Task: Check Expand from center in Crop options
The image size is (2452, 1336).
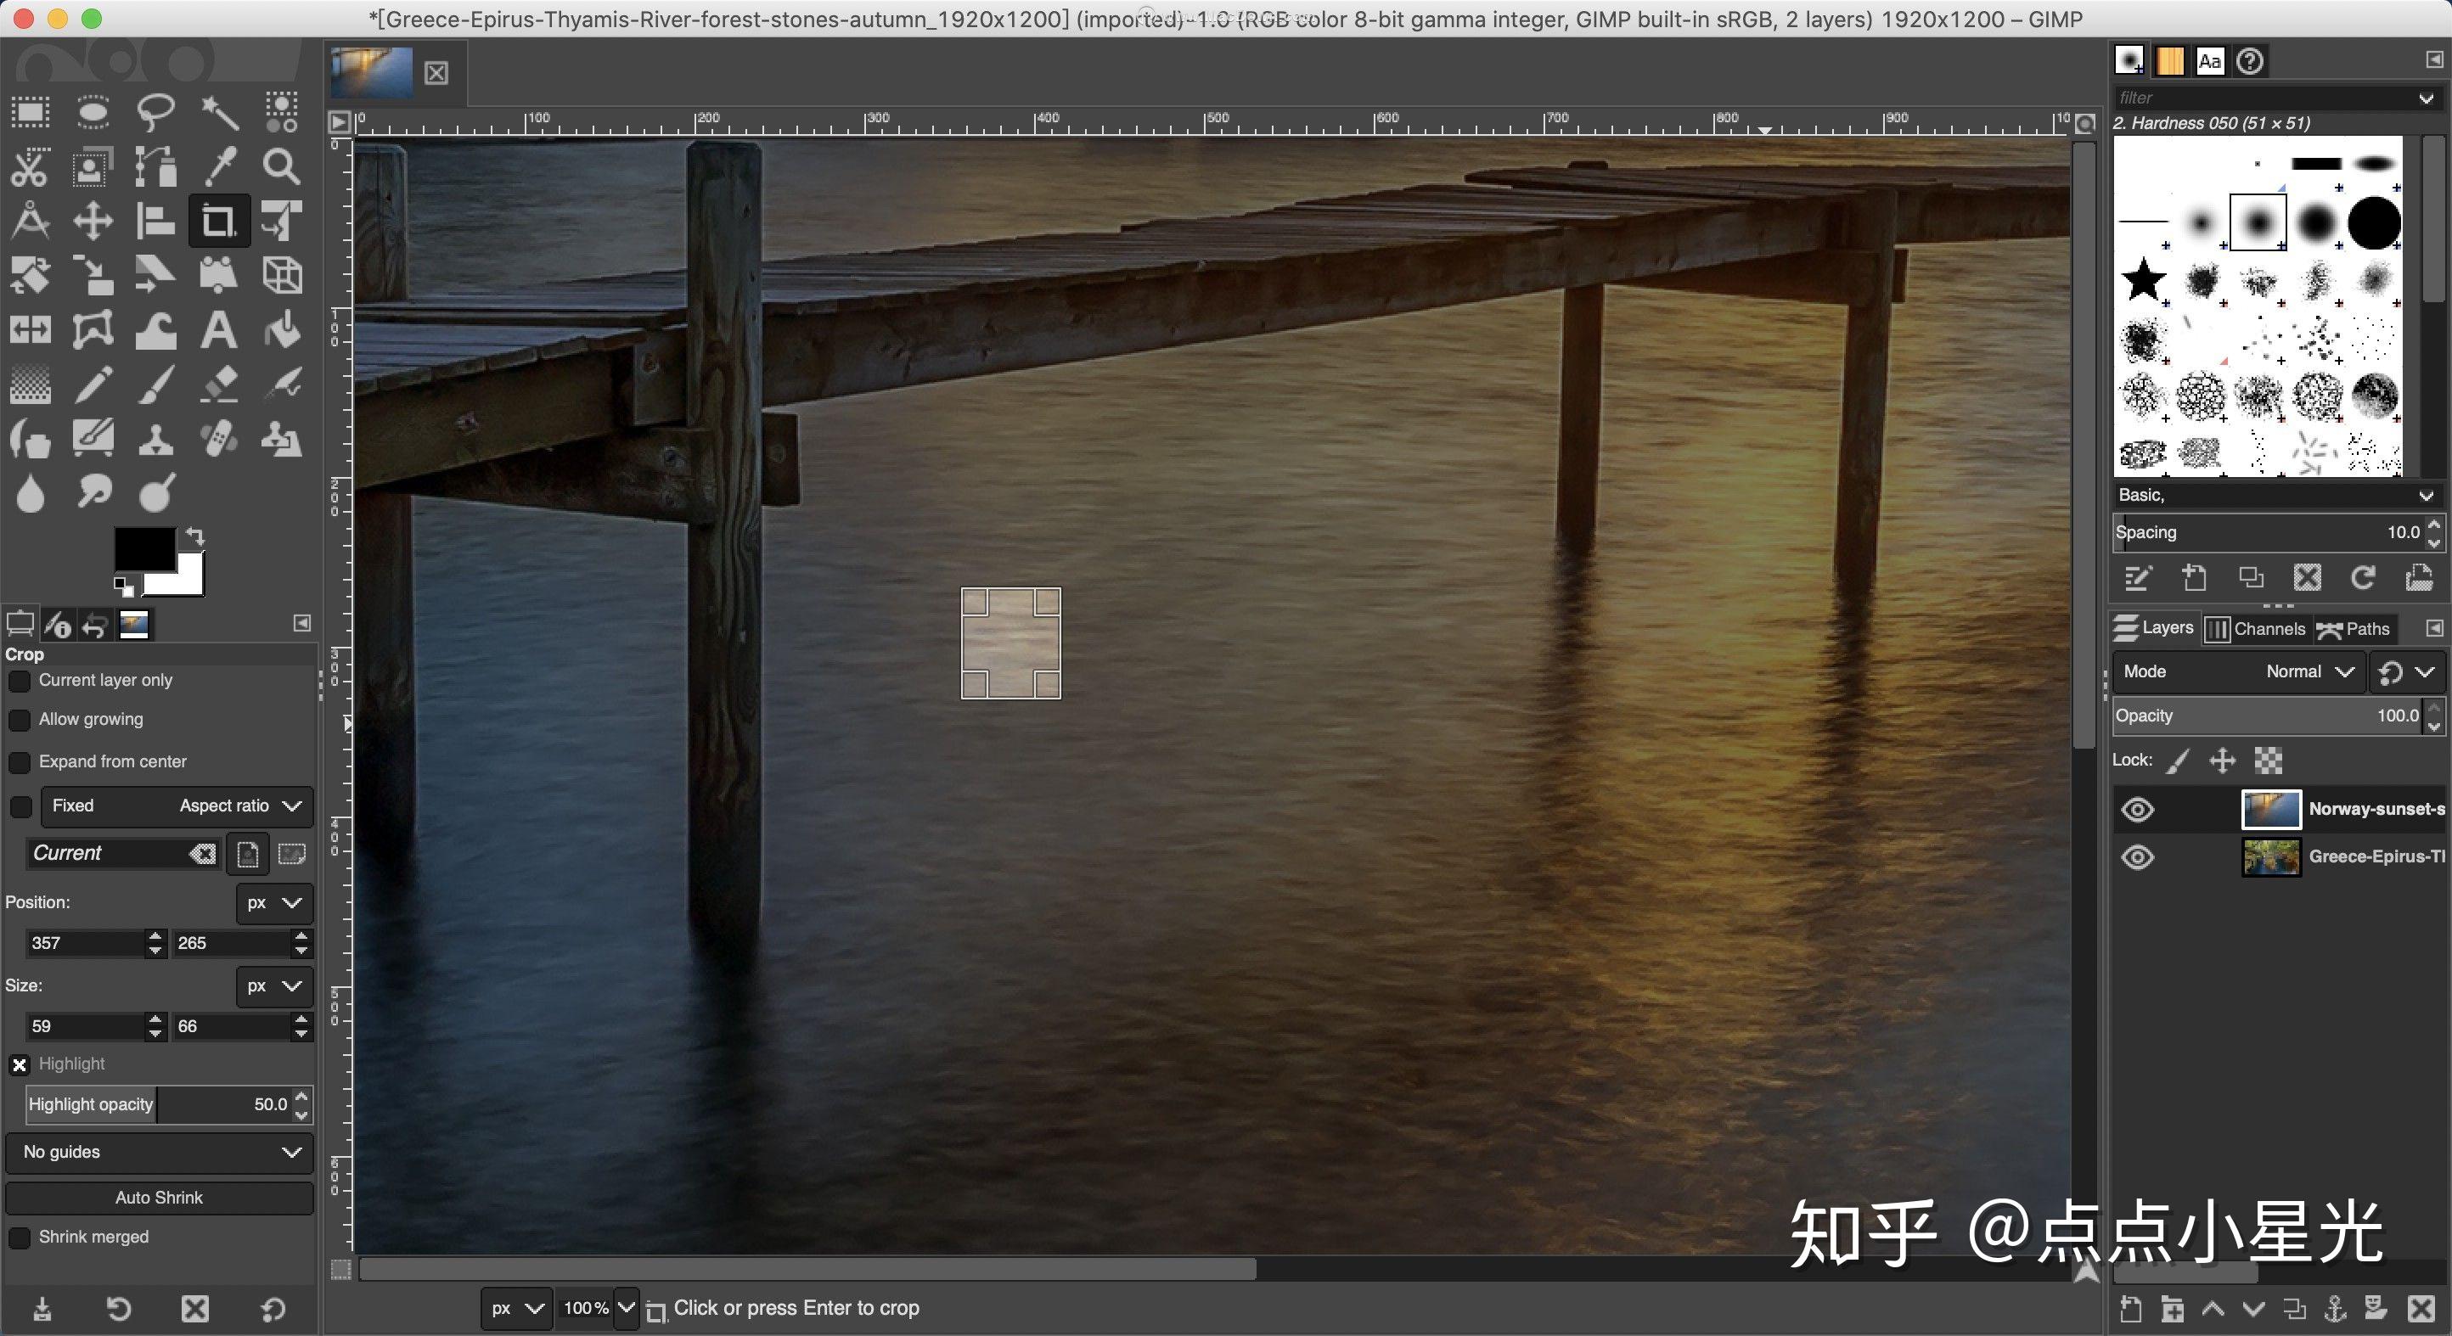Action: point(19,762)
